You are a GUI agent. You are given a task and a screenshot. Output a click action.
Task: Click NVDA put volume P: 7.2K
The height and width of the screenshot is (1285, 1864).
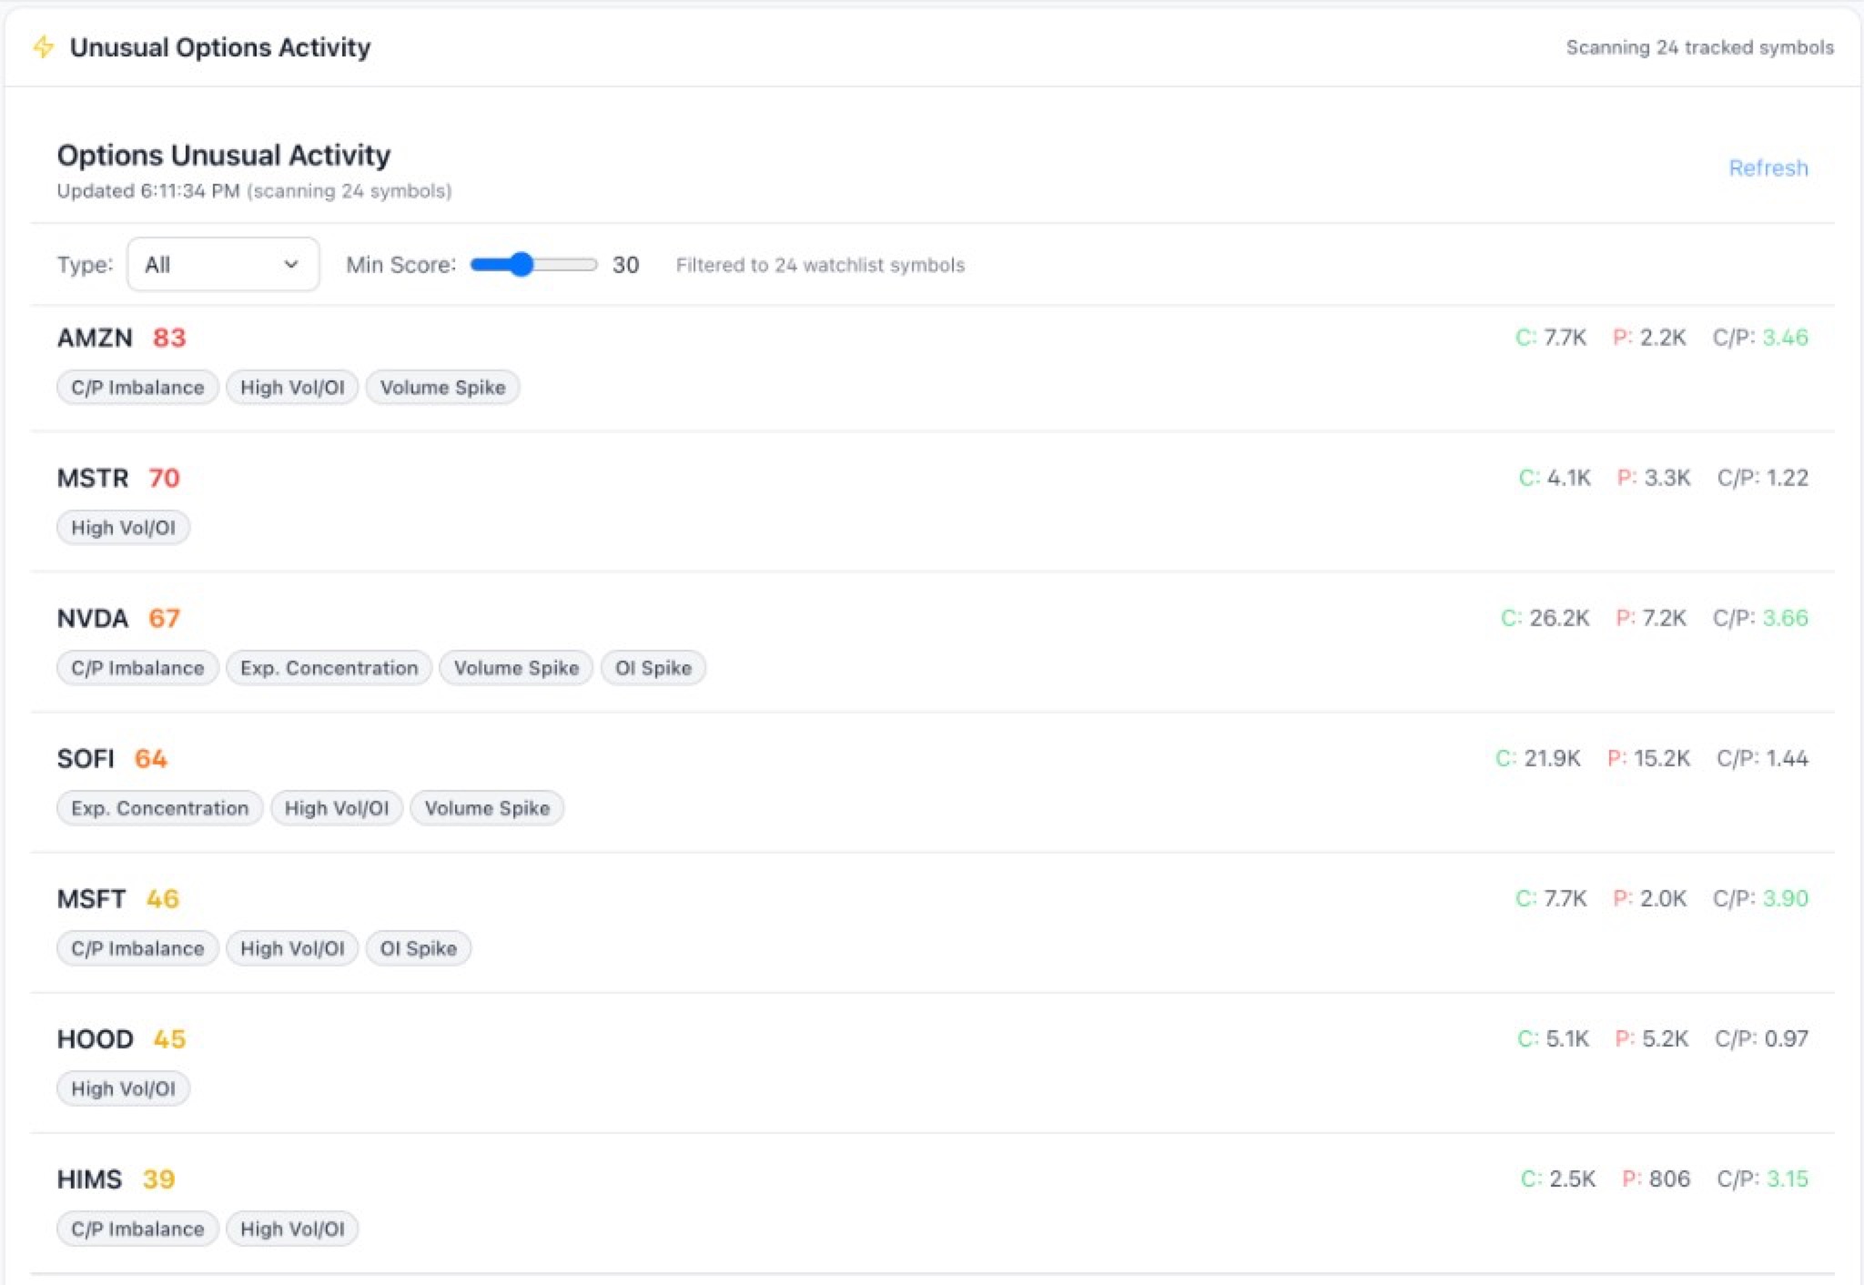point(1651,618)
